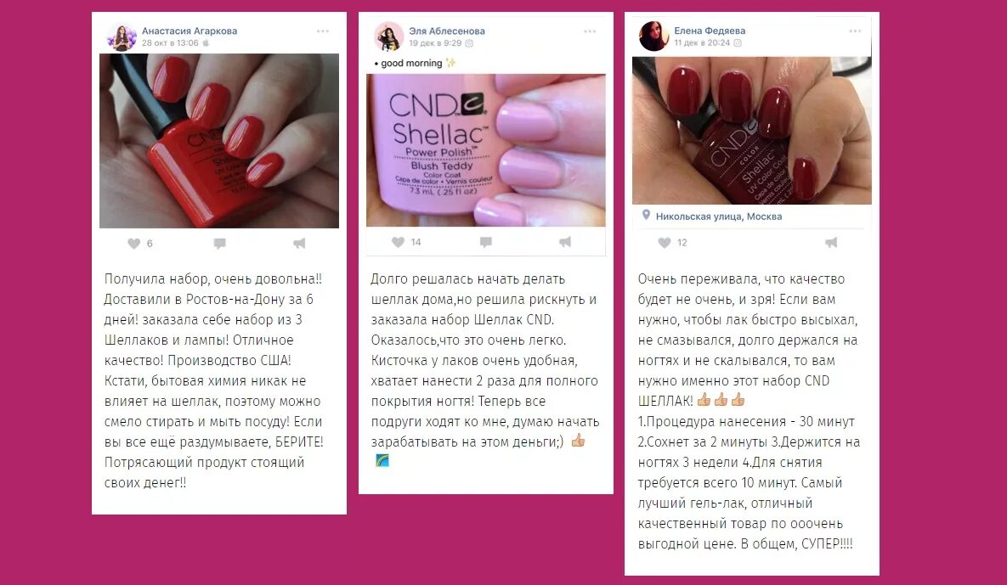This screenshot has width=1007, height=585.
Task: Open the Blush Teddy Shellac photo
Action: 485,150
